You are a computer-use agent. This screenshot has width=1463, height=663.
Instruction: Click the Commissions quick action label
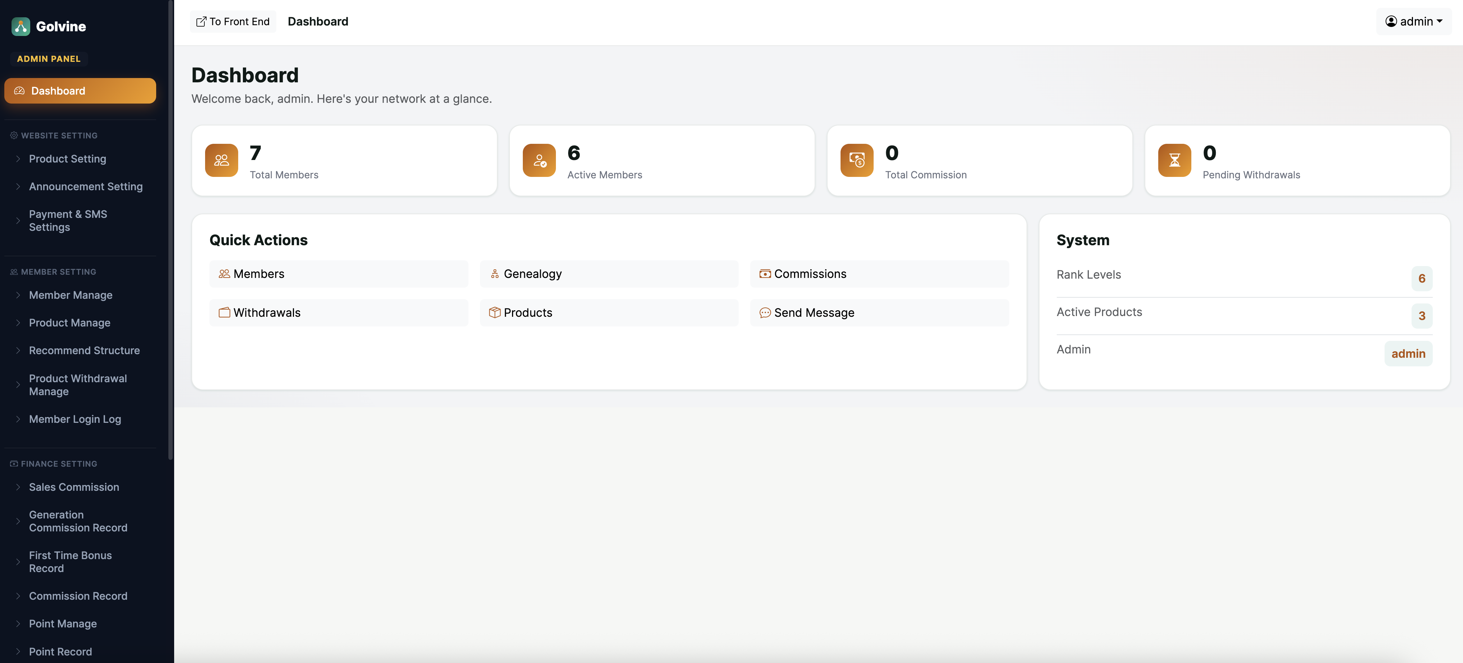810,274
